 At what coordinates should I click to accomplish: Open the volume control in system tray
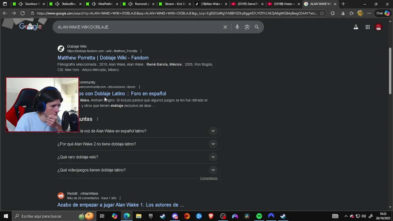pos(364,216)
